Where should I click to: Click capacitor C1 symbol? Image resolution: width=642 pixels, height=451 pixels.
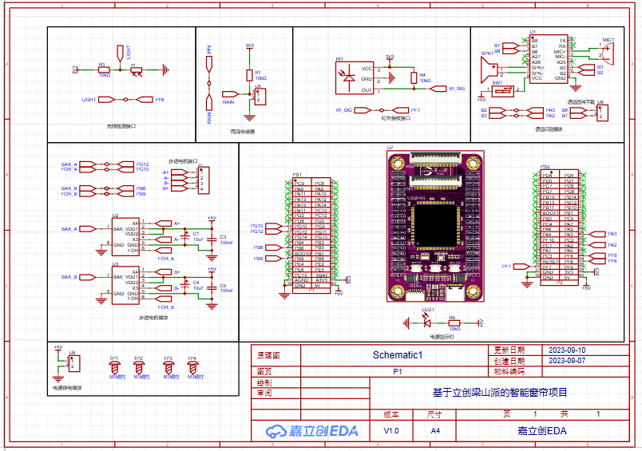185,236
